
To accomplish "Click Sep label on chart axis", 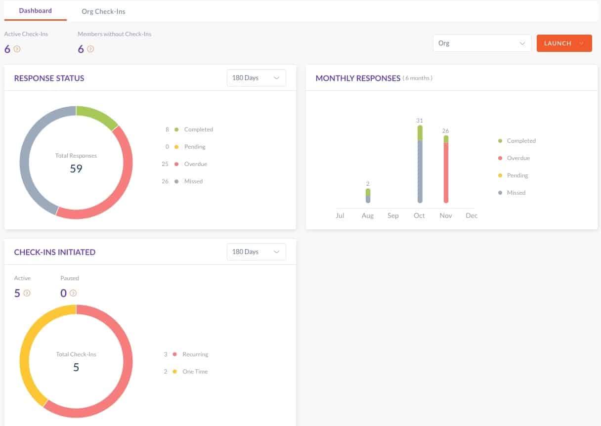I will pos(393,215).
